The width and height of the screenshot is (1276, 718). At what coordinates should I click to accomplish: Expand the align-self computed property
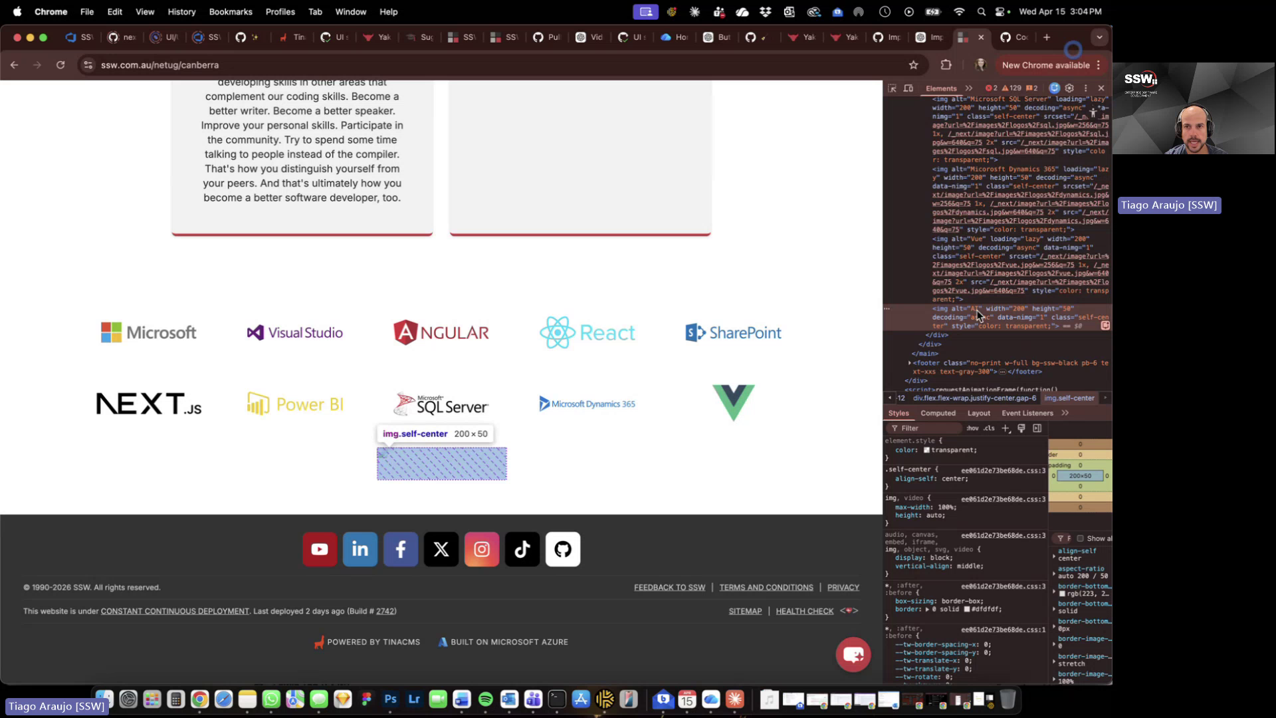(x=1054, y=555)
